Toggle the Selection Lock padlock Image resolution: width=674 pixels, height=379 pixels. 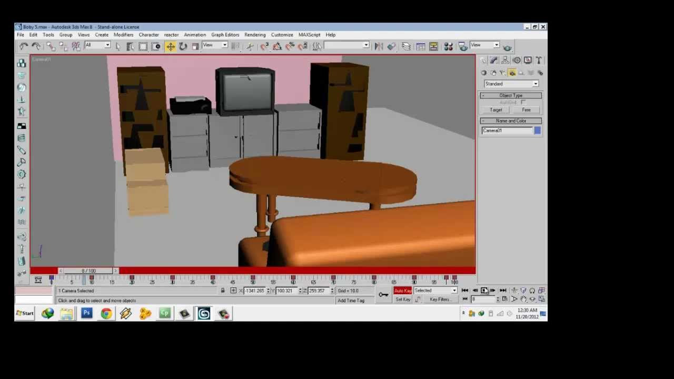[222, 291]
